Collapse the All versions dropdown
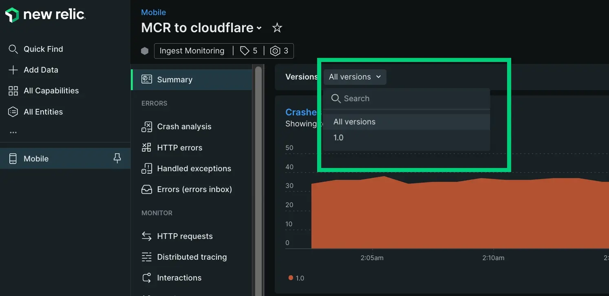Image resolution: width=609 pixels, height=296 pixels. 355,77
